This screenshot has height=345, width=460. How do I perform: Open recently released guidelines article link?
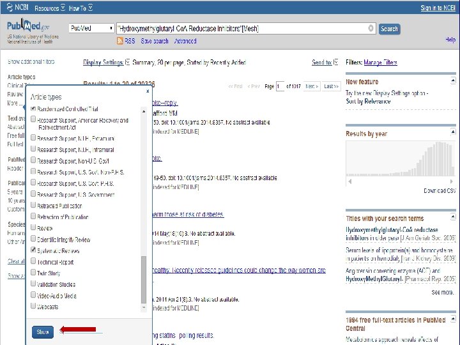pyautogui.click(x=239, y=270)
